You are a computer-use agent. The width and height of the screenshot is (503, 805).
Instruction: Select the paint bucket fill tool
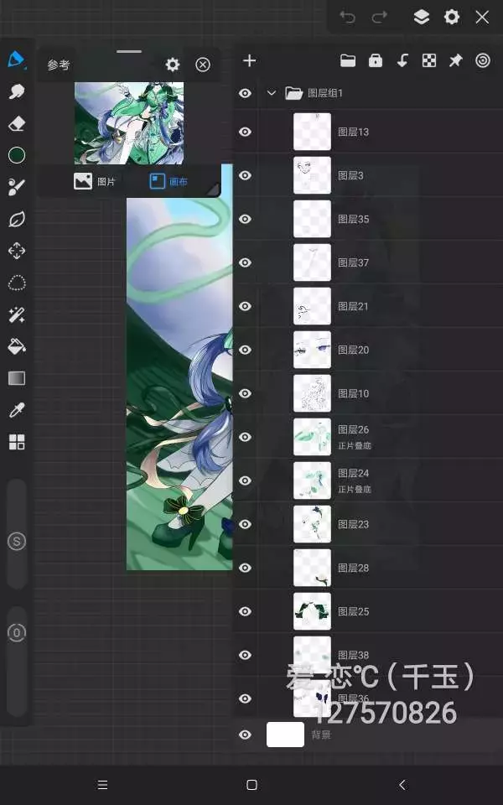click(17, 346)
